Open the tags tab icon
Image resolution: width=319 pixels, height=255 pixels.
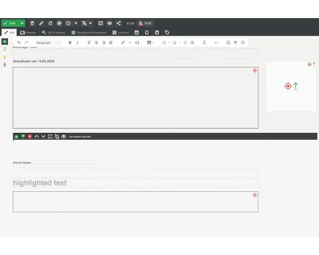[167, 32]
